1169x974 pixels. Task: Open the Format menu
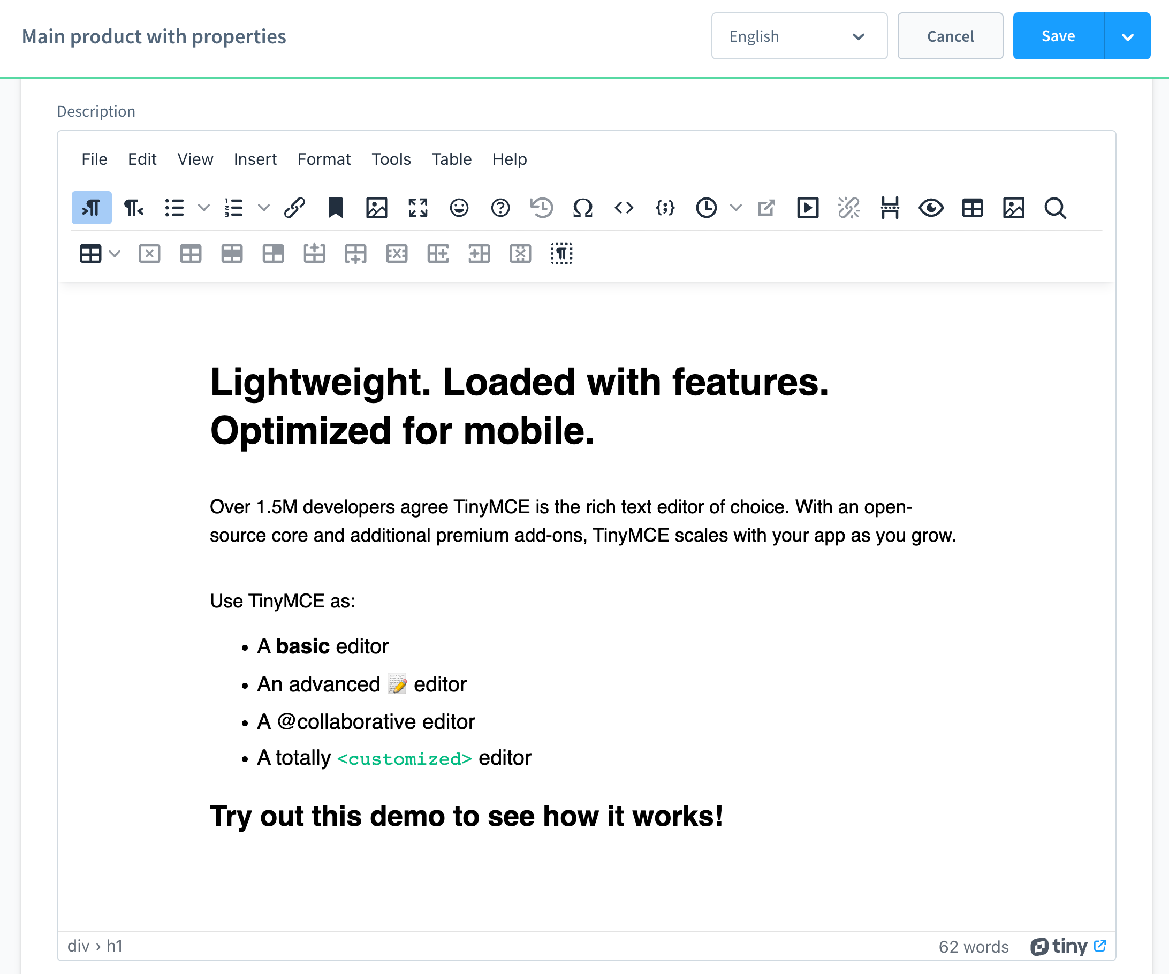click(323, 159)
